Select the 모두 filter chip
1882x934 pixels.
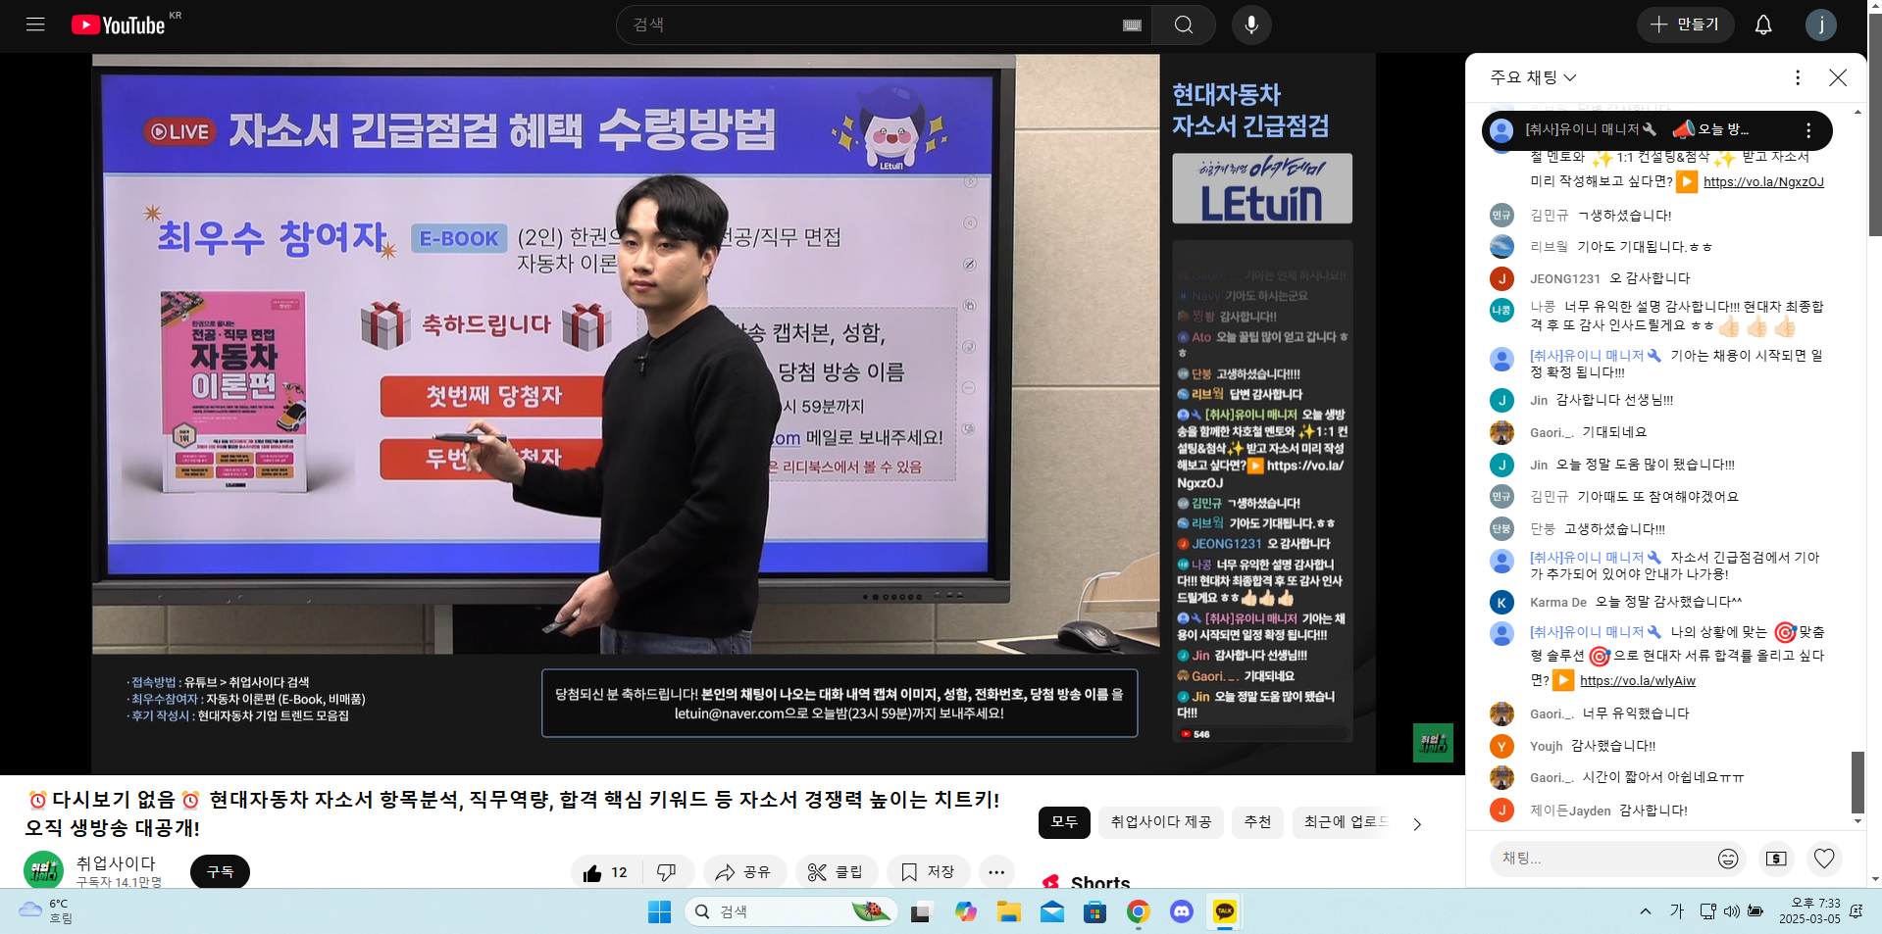[1064, 821]
